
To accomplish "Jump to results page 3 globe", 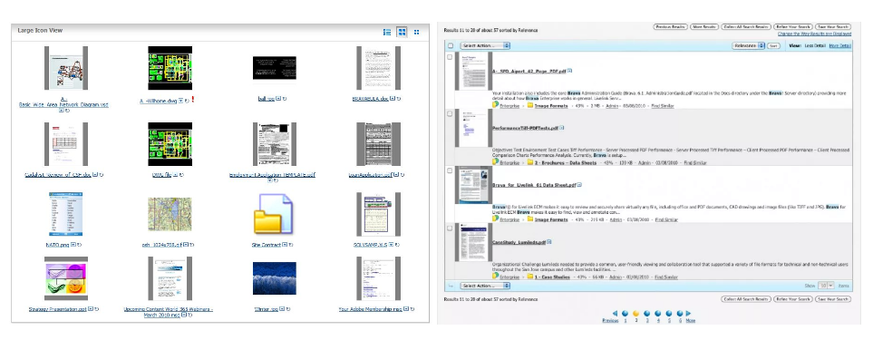I will pos(647,314).
